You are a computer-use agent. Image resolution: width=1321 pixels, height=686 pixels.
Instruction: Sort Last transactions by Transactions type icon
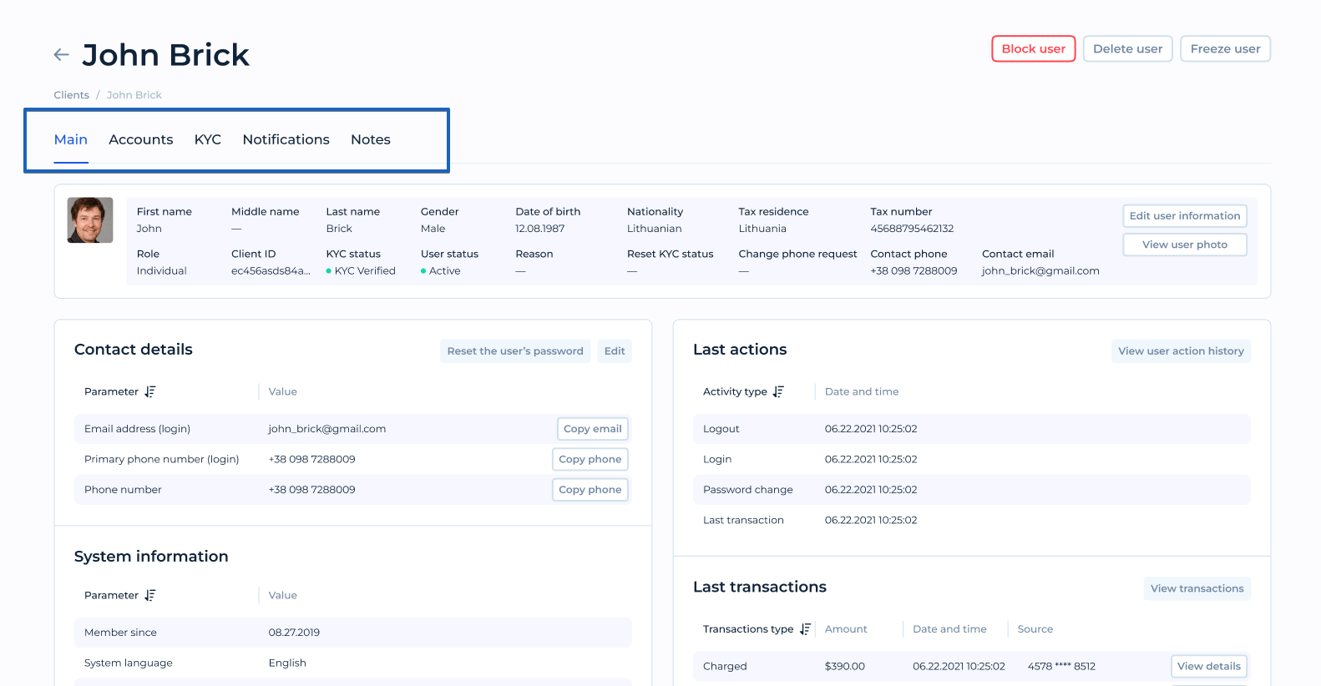click(805, 629)
